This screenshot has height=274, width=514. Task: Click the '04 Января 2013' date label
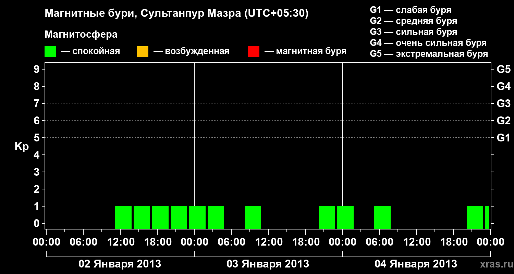(x=416, y=264)
